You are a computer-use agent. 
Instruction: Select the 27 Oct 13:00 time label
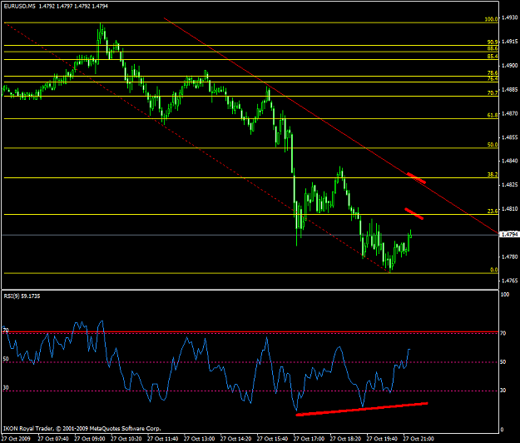(200, 439)
